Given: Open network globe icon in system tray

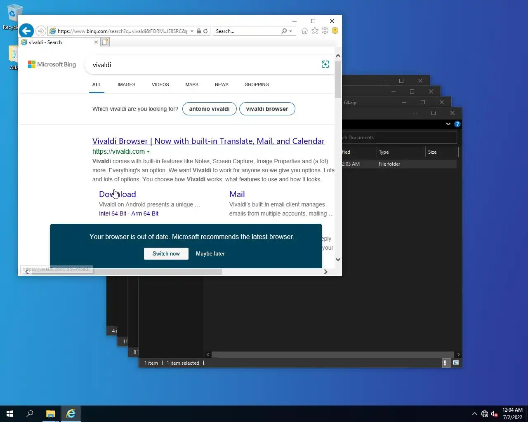Looking at the screenshot, I should tap(485, 414).
